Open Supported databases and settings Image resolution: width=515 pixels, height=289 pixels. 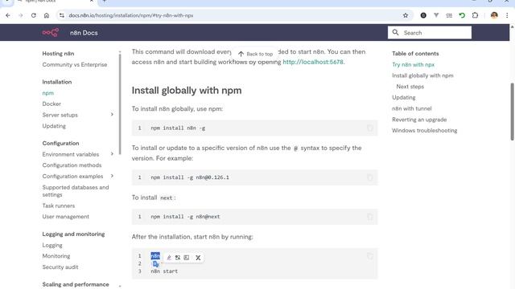click(76, 191)
